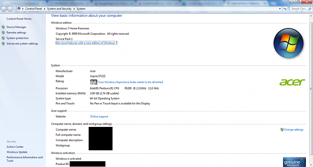The height and width of the screenshot is (167, 313).
Task: Click the refresh icon beside address bar
Action: (x=285, y=9)
